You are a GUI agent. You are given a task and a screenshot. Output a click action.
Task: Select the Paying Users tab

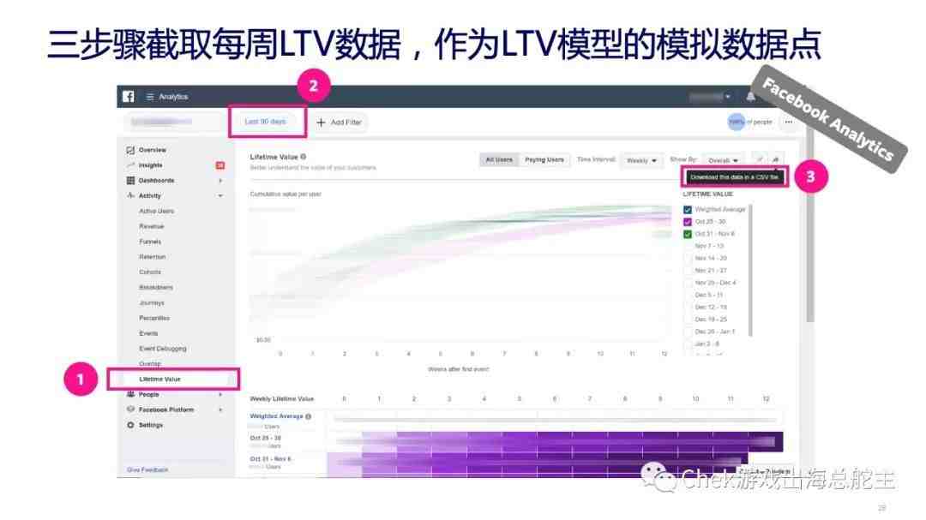pyautogui.click(x=544, y=160)
